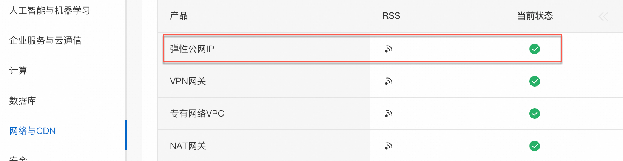623x161 pixels.
Task: Click green status check for 专有网络VPC
Action: click(x=534, y=114)
